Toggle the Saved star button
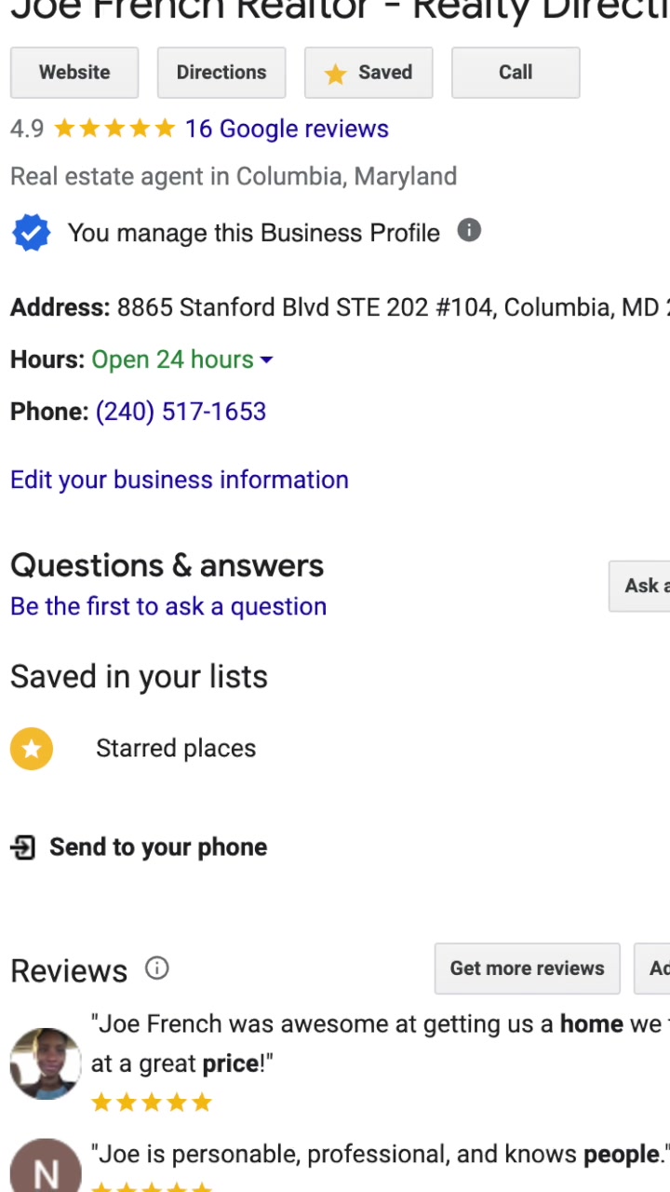670x1192 pixels. tap(368, 73)
